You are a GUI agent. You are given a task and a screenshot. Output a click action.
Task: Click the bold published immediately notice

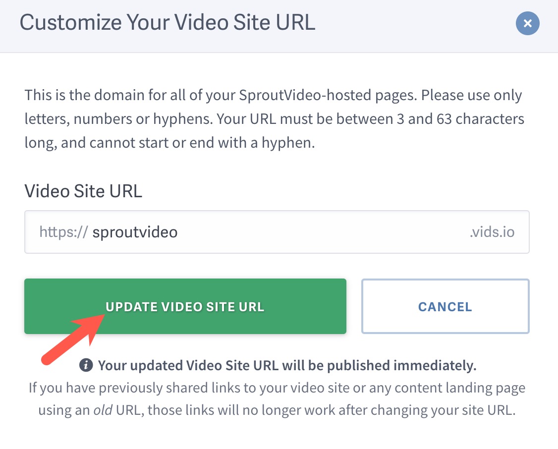click(x=286, y=365)
